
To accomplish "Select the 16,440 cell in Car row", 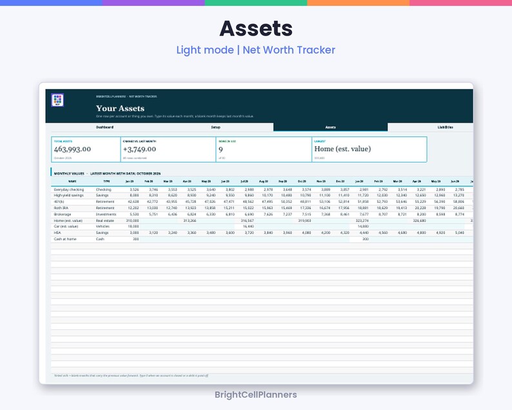I will point(248,226).
